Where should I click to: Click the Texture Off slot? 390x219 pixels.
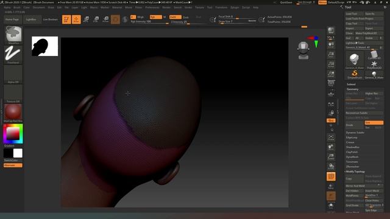point(13,94)
